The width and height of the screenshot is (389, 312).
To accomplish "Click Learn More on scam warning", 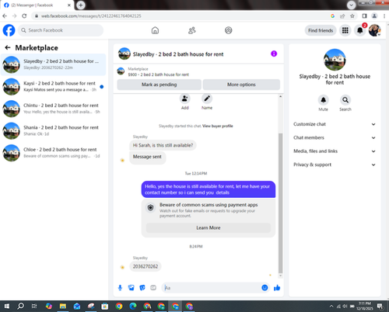I will 209,227.
